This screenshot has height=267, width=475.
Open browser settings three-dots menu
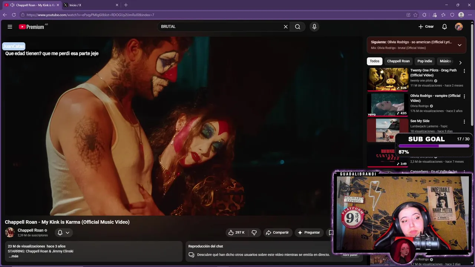[470, 15]
